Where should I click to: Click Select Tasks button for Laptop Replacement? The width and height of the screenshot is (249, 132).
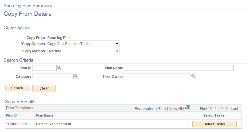point(214,124)
